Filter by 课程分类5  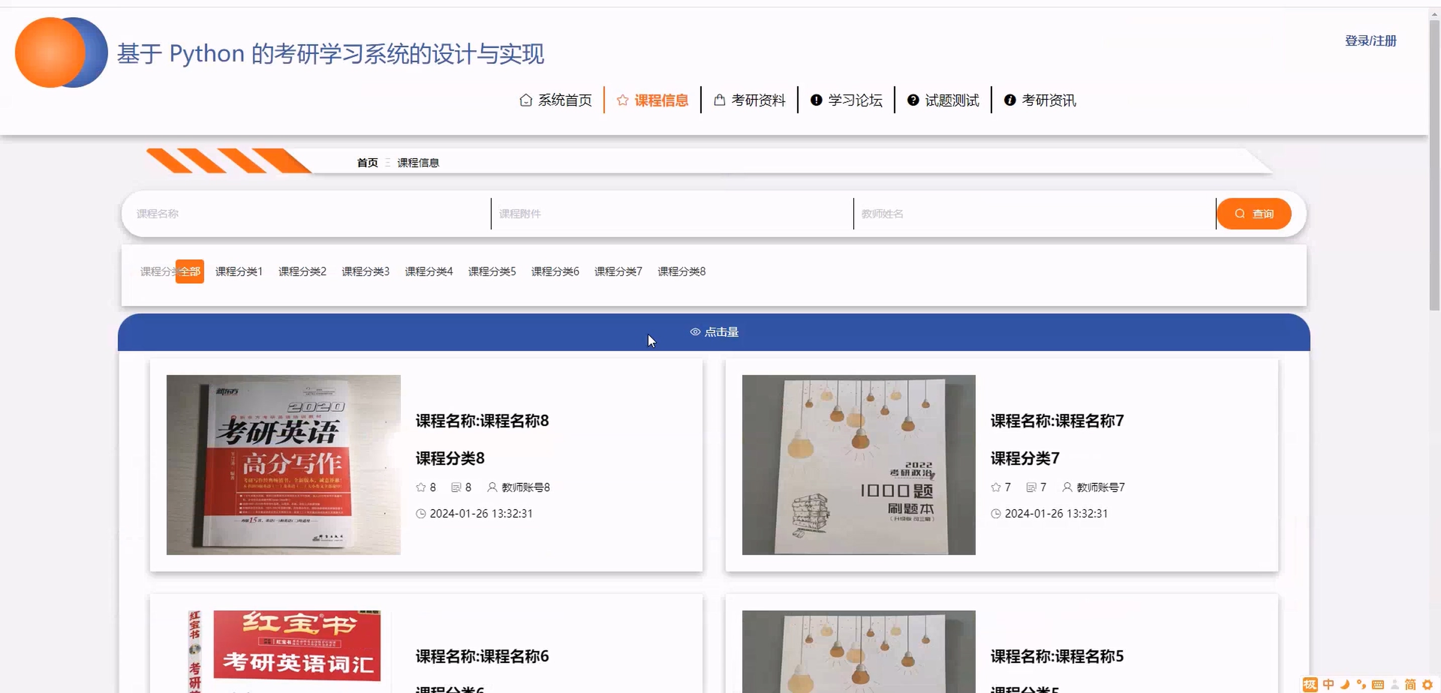[x=492, y=271]
